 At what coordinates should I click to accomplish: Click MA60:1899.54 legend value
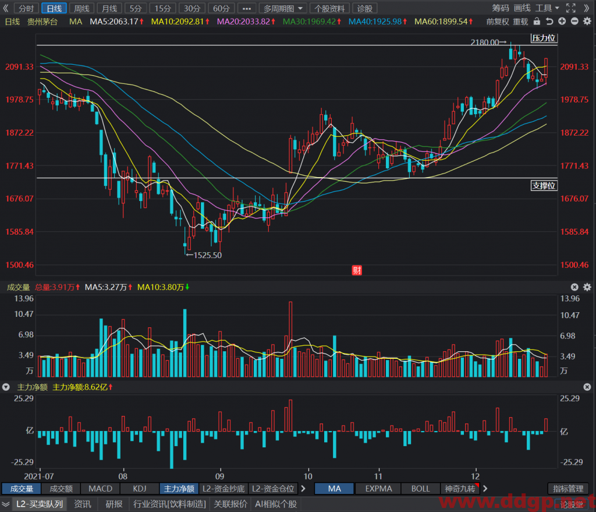[444, 22]
